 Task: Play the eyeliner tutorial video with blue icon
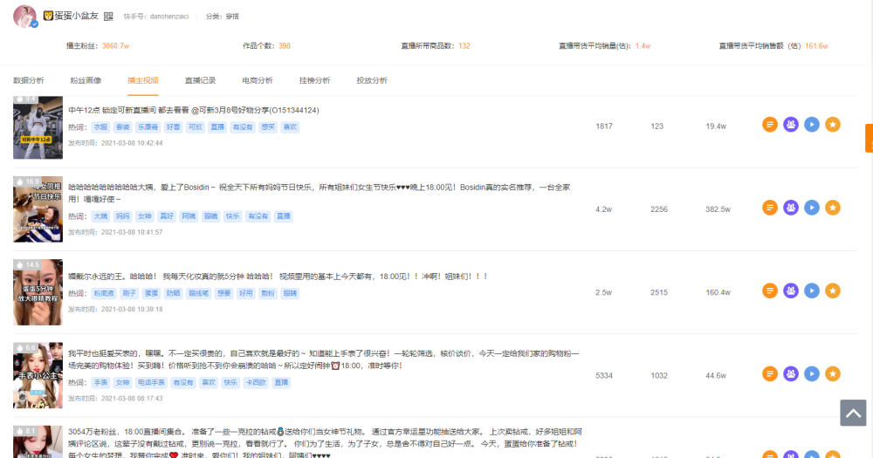(812, 291)
